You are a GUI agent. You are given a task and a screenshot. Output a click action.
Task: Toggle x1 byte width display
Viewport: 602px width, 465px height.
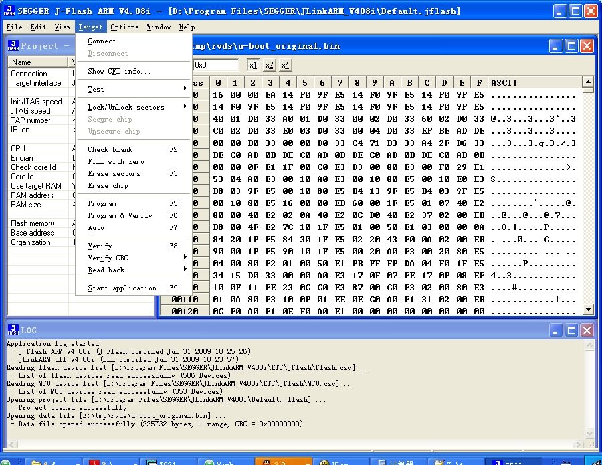(253, 65)
